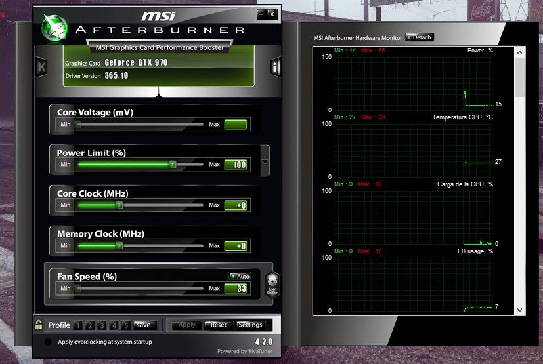Click the Power Limit slider handle
Image resolution: width=543 pixels, height=364 pixels.
point(172,165)
